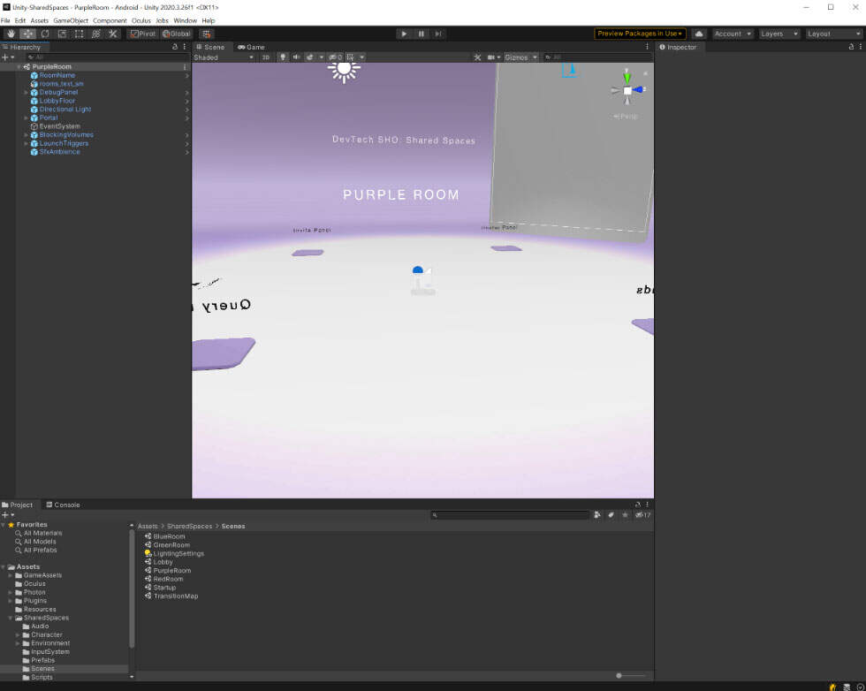Open the GameObject menu

[71, 20]
